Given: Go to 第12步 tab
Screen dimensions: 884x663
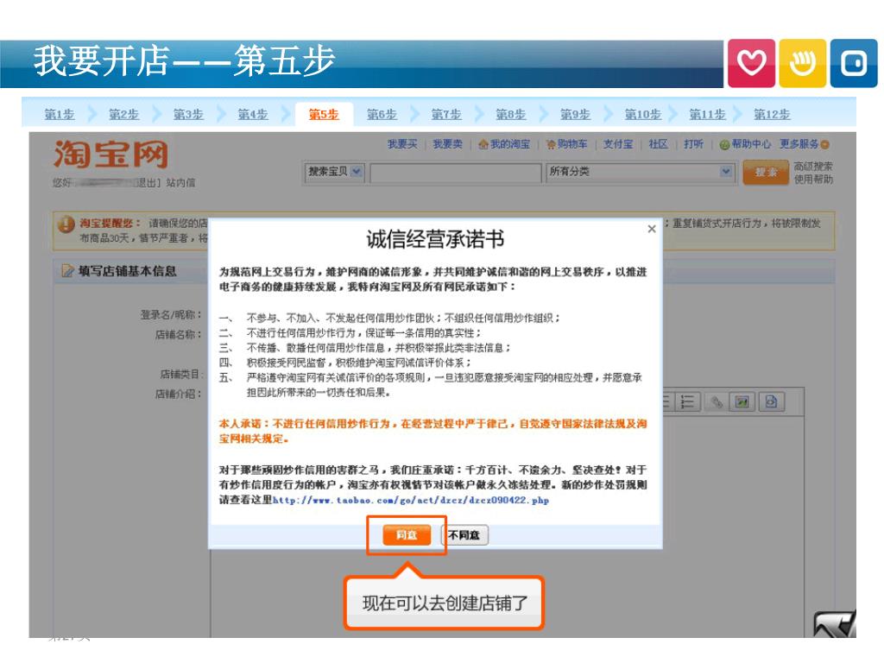Looking at the screenshot, I should coord(772,115).
